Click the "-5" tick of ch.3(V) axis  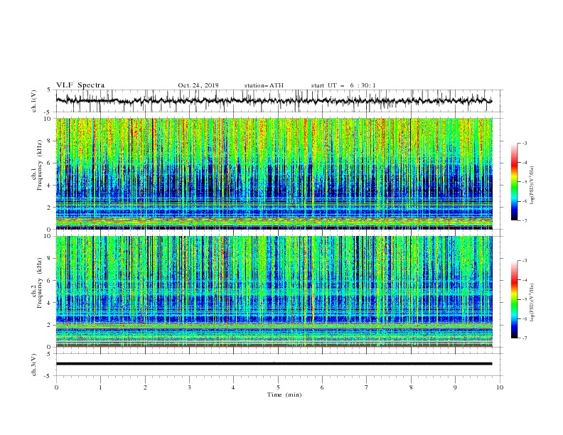pos(48,376)
